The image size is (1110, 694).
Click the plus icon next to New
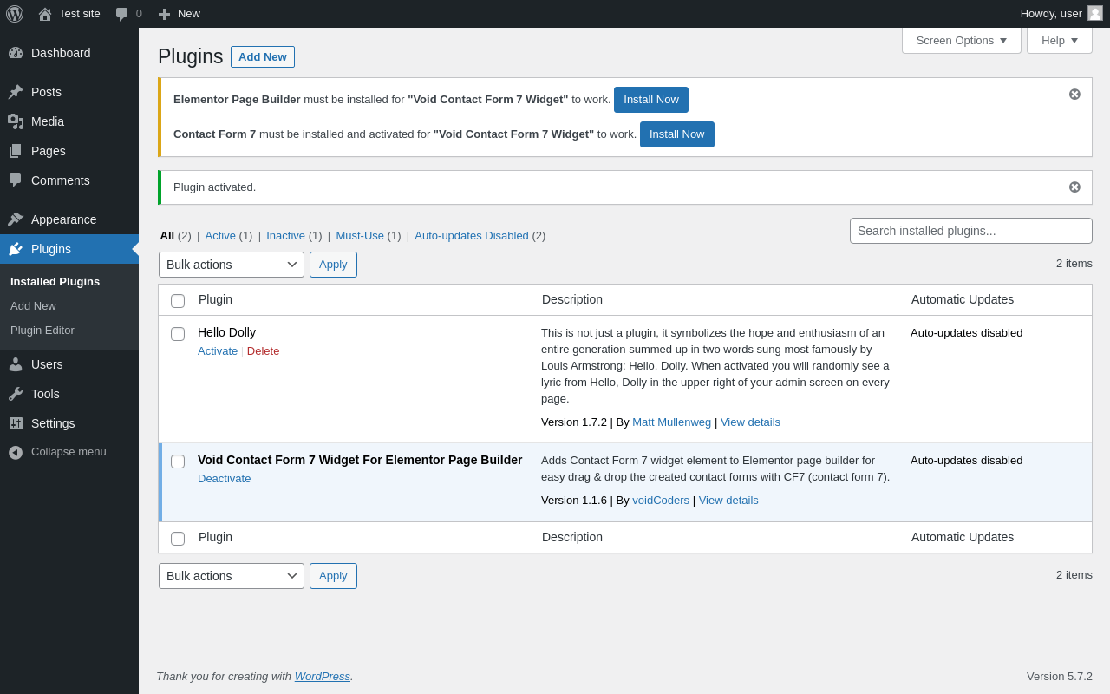coord(164,14)
